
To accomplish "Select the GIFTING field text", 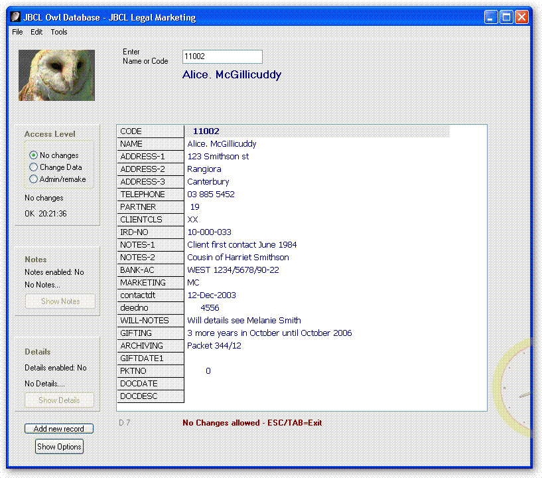I will coord(269,333).
